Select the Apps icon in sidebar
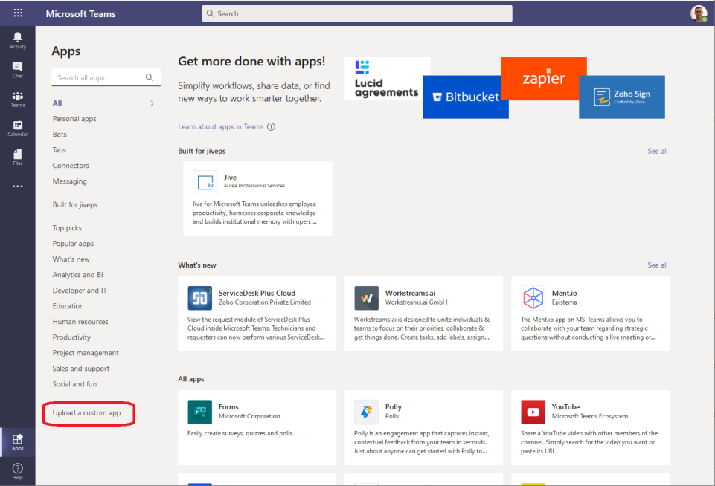715x486 pixels. click(18, 442)
